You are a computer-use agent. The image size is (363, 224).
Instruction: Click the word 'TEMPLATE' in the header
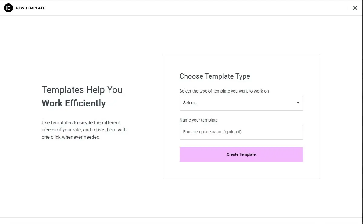(x=35, y=8)
